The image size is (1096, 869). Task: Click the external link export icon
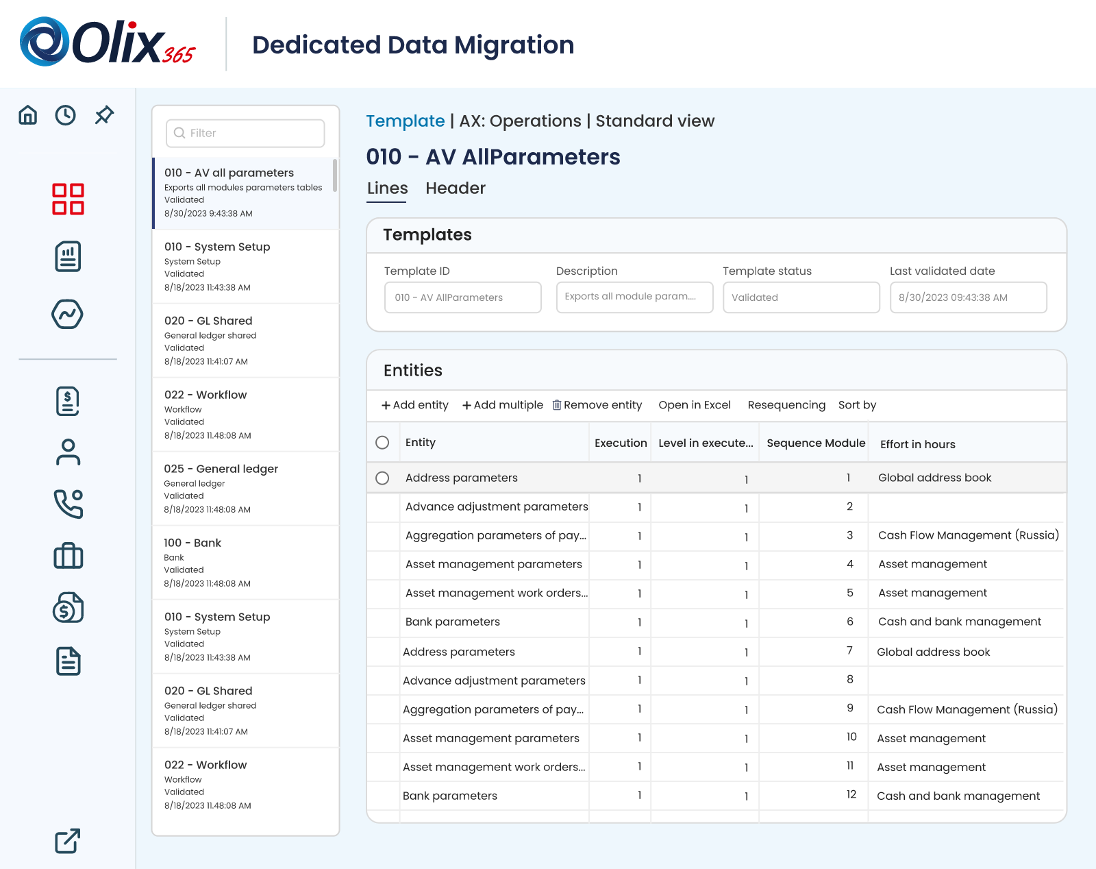68,841
